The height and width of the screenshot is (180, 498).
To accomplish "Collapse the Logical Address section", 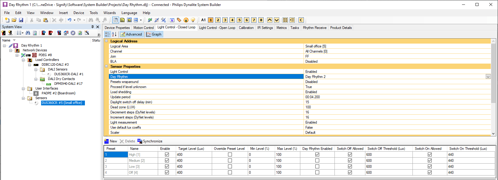I will click(106, 41).
